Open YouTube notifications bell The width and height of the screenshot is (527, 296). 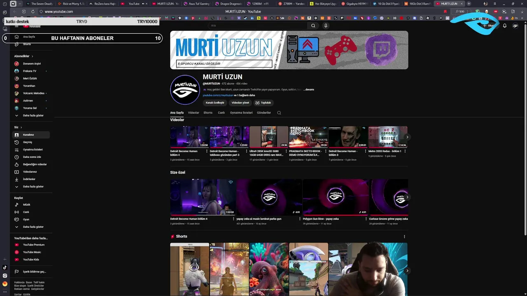tap(504, 25)
